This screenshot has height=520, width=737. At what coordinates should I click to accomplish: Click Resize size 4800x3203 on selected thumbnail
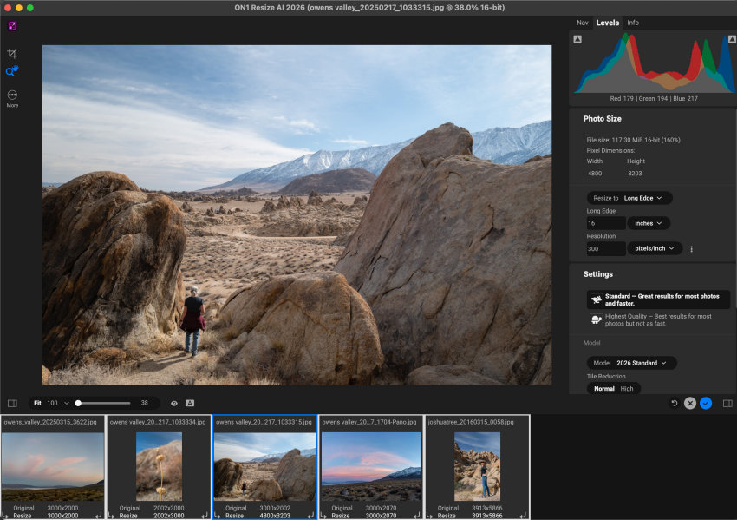pyautogui.click(x=275, y=516)
